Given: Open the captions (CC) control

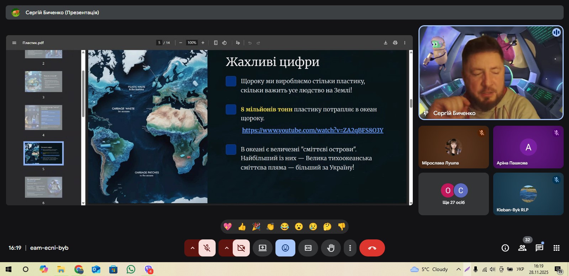Looking at the screenshot, I should pyautogui.click(x=308, y=248).
